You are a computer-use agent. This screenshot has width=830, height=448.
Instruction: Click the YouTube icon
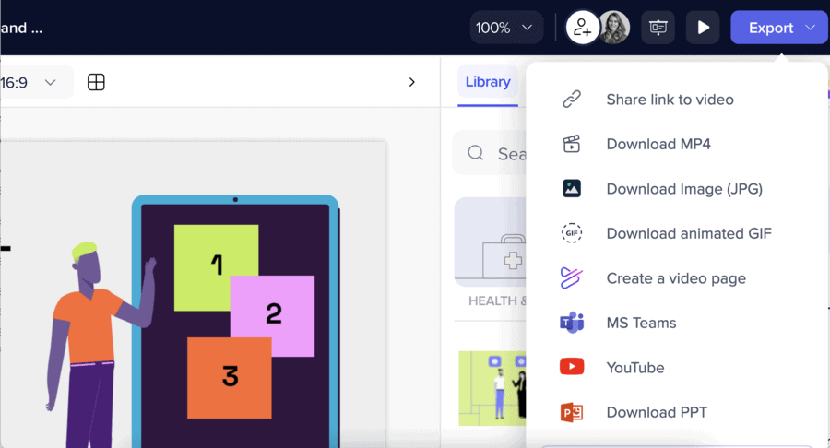tap(572, 368)
